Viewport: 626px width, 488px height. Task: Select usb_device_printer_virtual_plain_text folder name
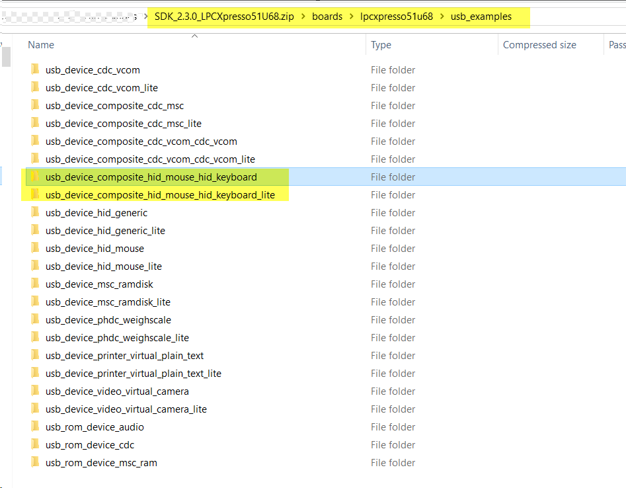124,355
